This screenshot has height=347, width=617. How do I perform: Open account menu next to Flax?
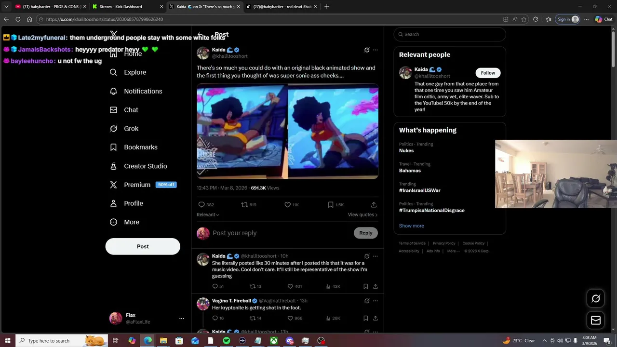pos(182,319)
